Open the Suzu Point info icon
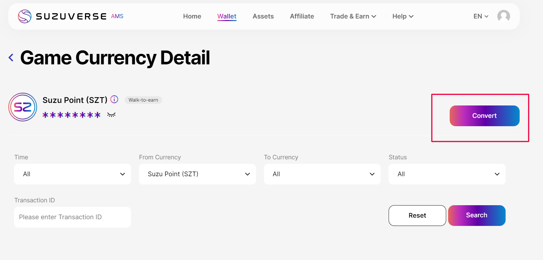The height and width of the screenshot is (260, 543). click(x=114, y=99)
